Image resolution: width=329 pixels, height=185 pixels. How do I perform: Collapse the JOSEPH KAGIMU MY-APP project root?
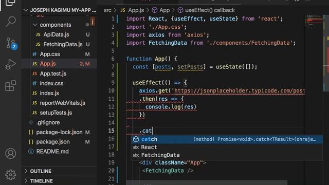point(26,10)
